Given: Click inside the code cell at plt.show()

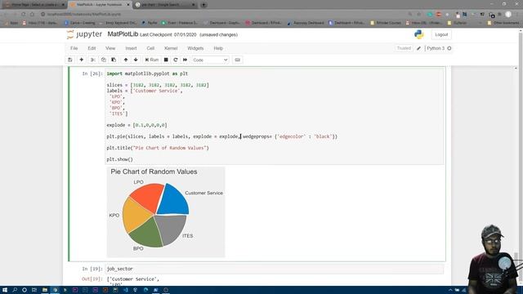Looking at the screenshot, I should (120, 159).
